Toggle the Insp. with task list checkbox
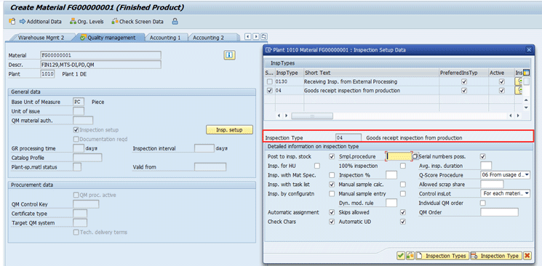 tap(332, 185)
